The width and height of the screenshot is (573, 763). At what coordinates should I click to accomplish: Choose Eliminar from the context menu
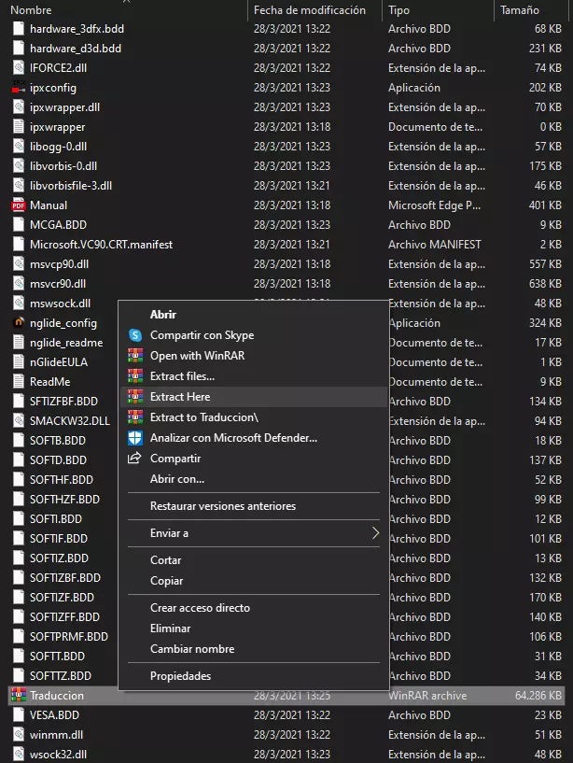[170, 629]
